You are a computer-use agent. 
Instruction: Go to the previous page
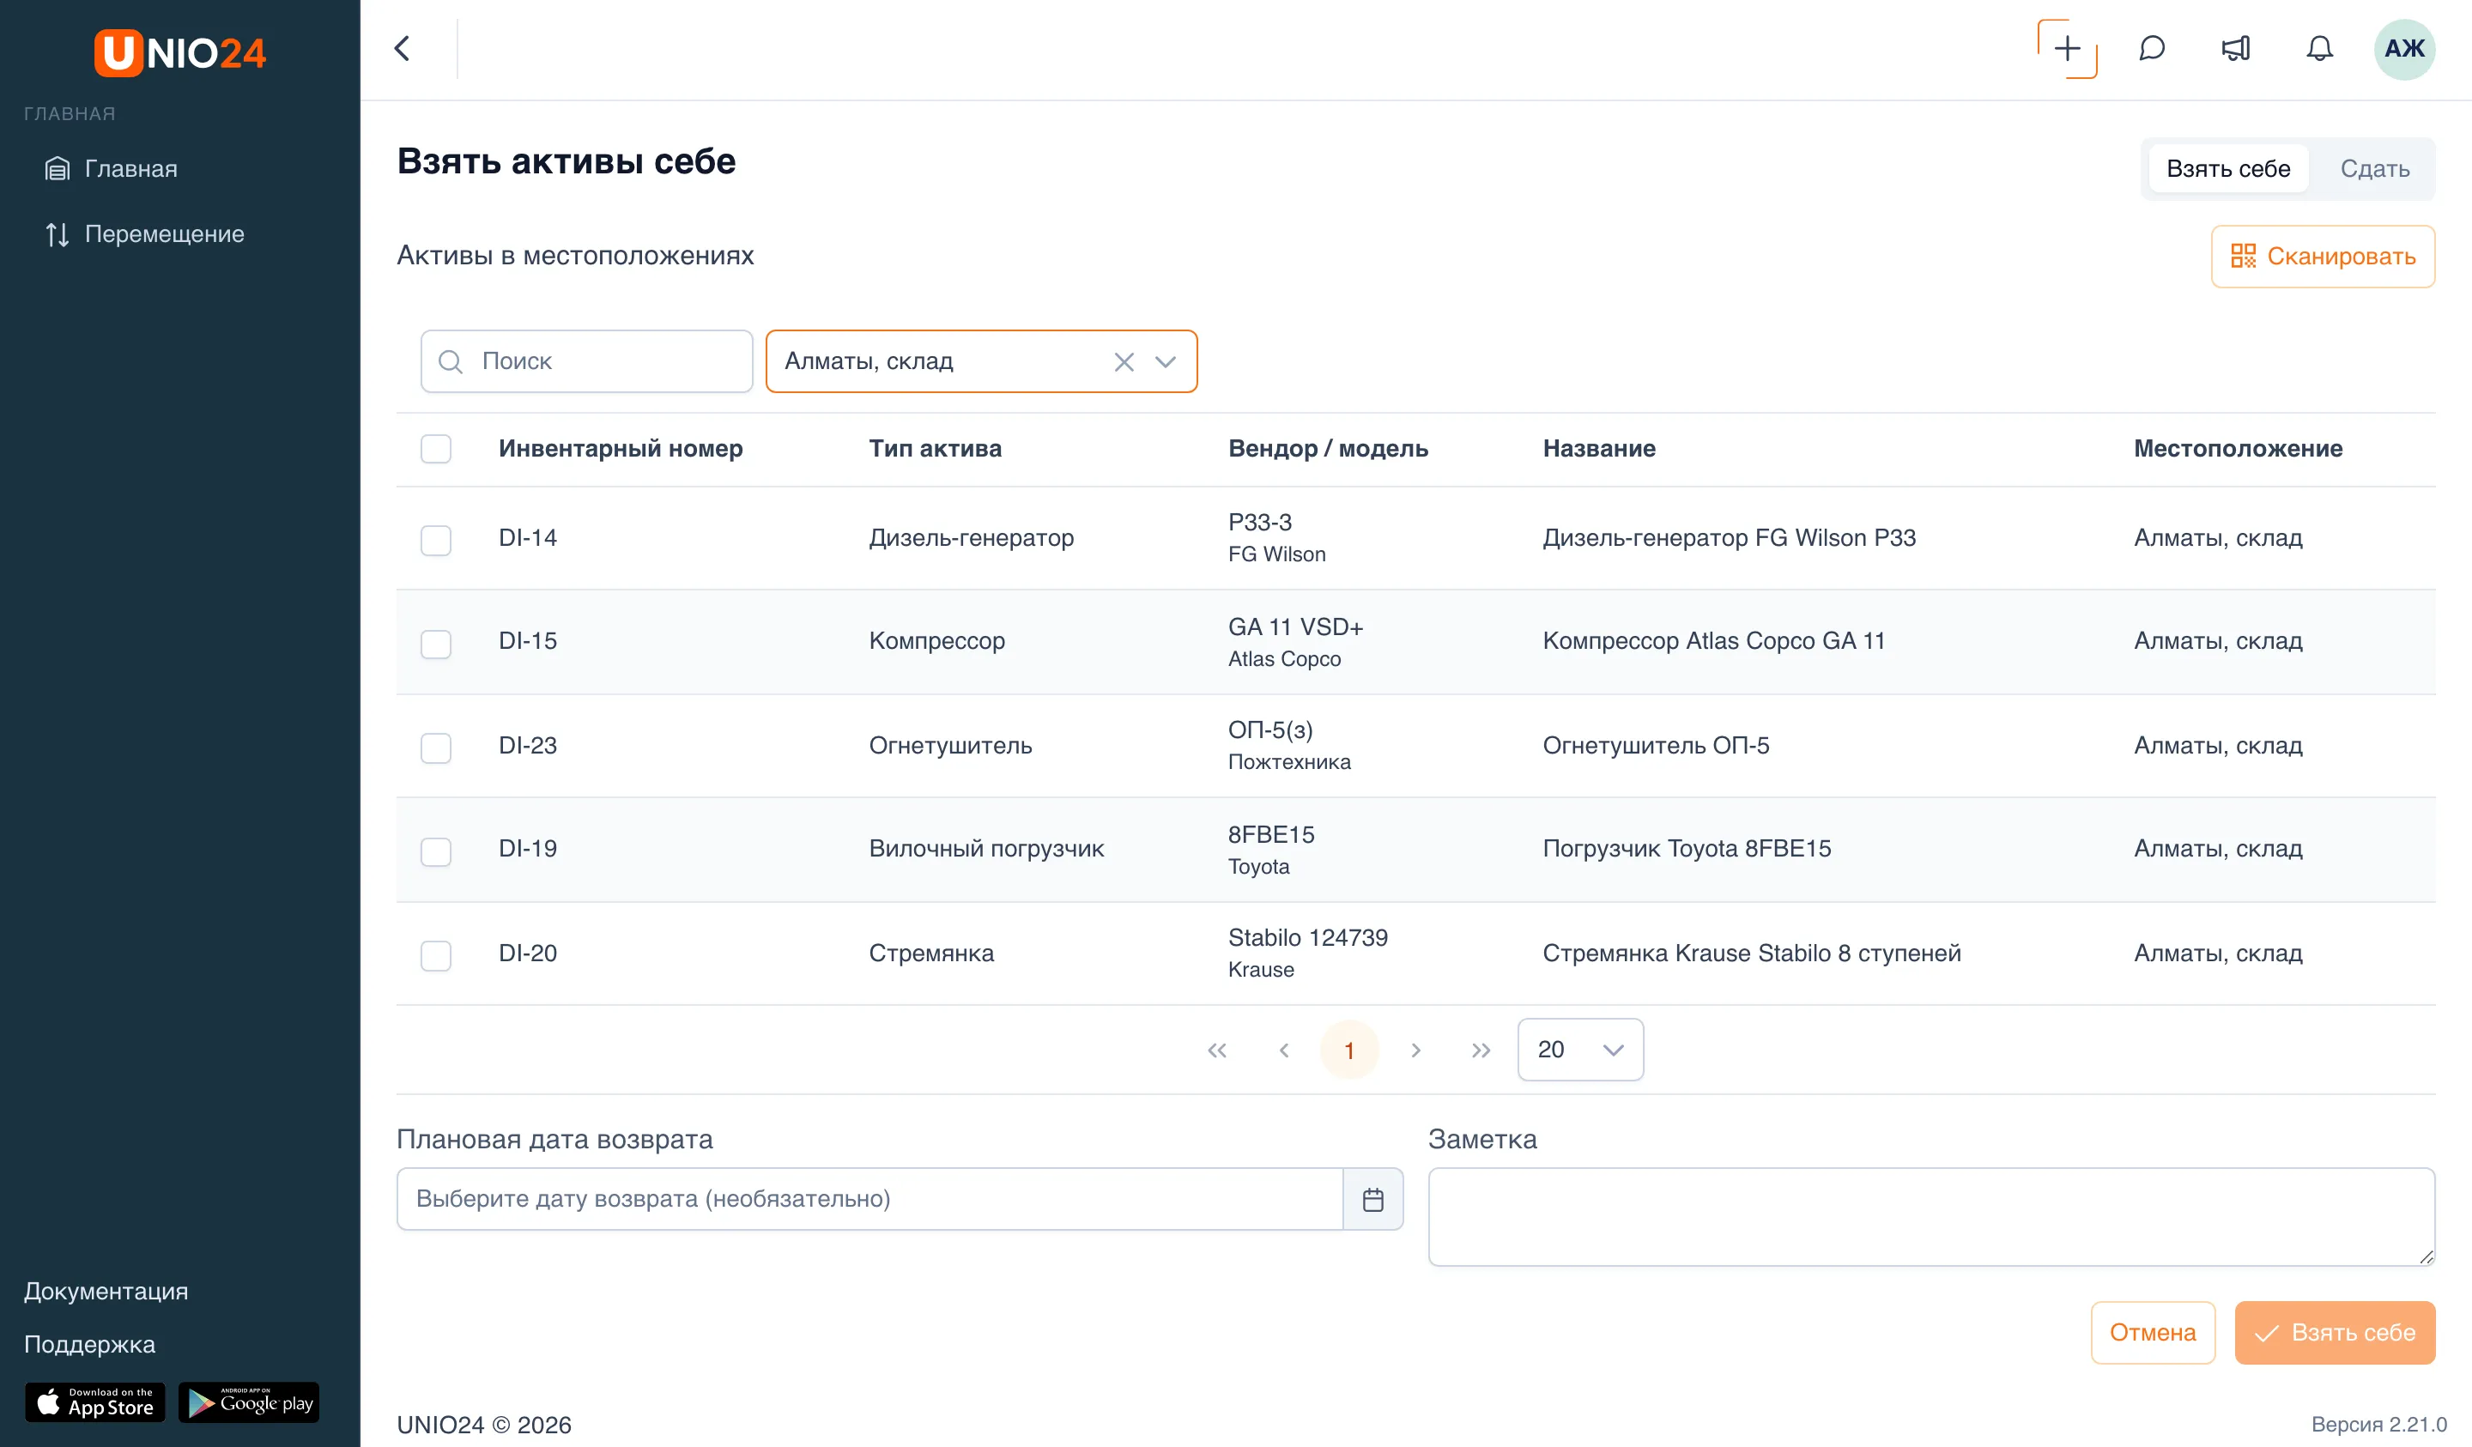[x=1283, y=1050]
